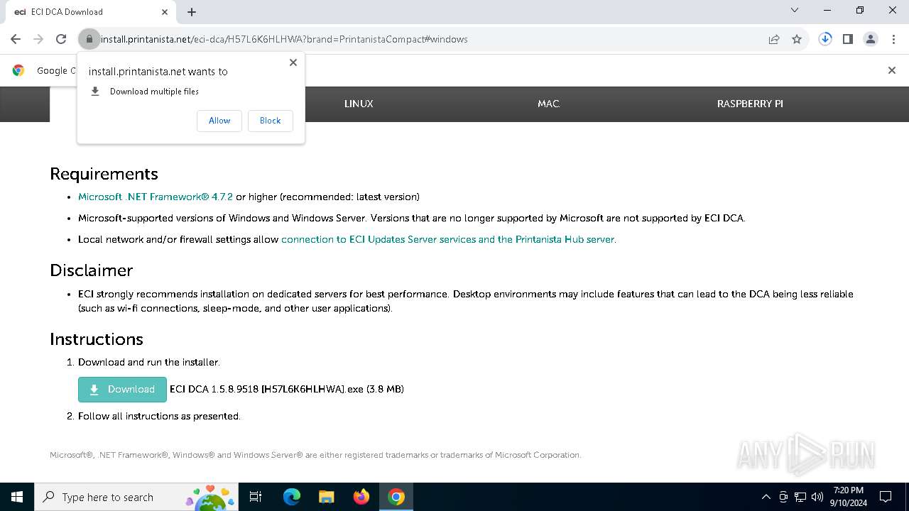The width and height of the screenshot is (909, 511).
Task: Click the taskbar search box
Action: [136, 497]
